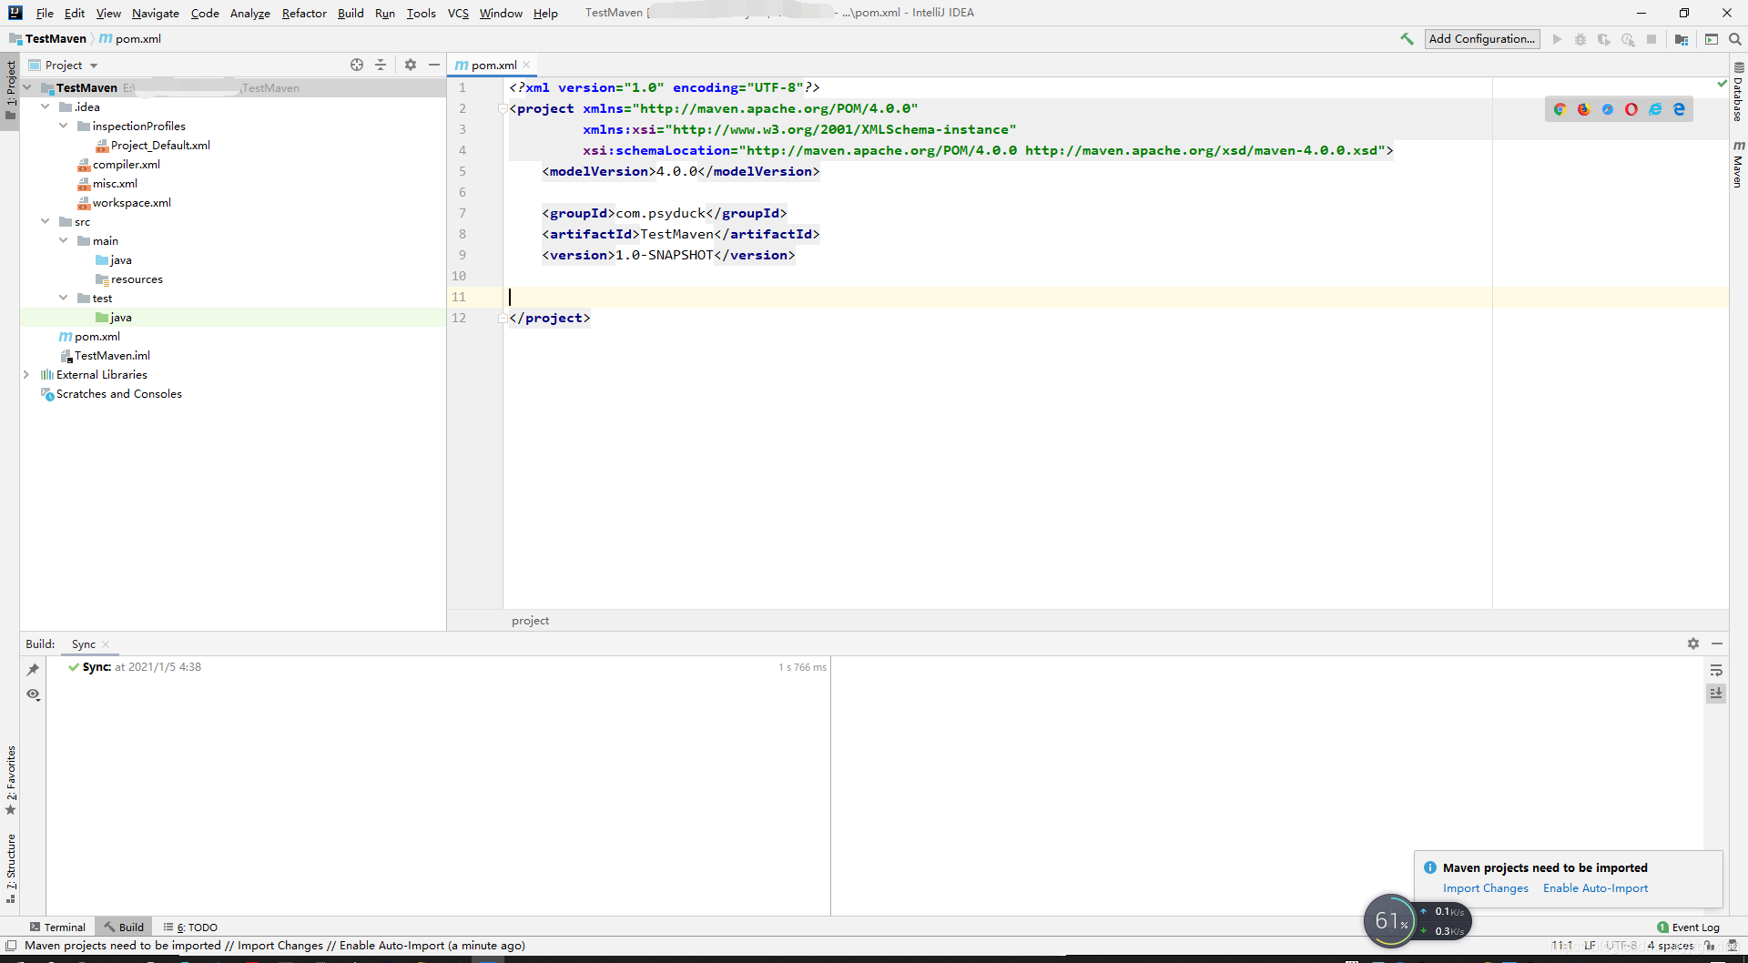Click the 4 spaces indent status entry
1748x963 pixels.
1671,946
